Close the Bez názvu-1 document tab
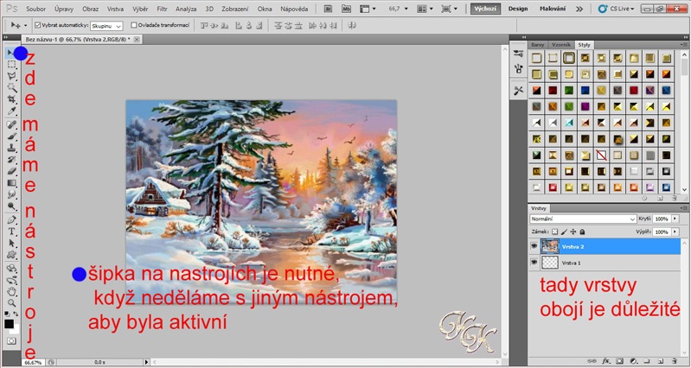This screenshot has width=691, height=368. click(137, 40)
